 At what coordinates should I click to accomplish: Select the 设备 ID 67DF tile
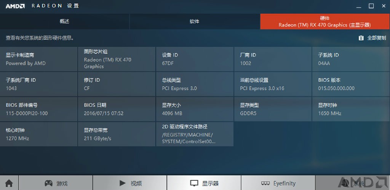click(195, 59)
